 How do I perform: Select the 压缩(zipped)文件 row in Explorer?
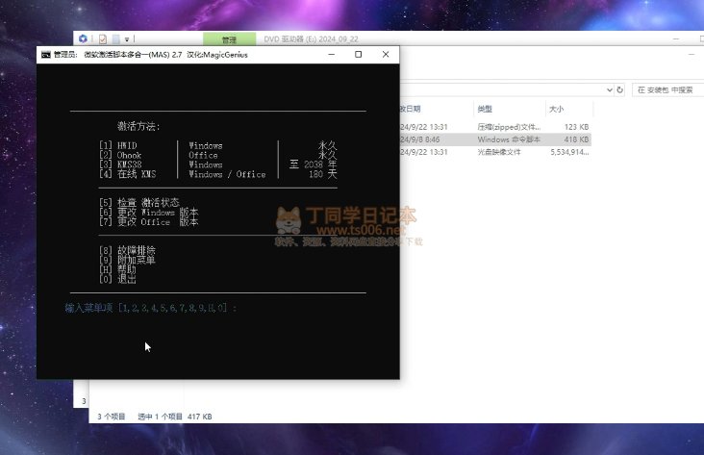(495, 127)
